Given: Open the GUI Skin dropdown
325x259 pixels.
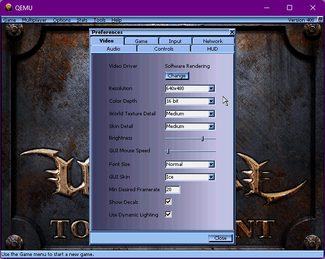Looking at the screenshot, I should coord(211,177).
